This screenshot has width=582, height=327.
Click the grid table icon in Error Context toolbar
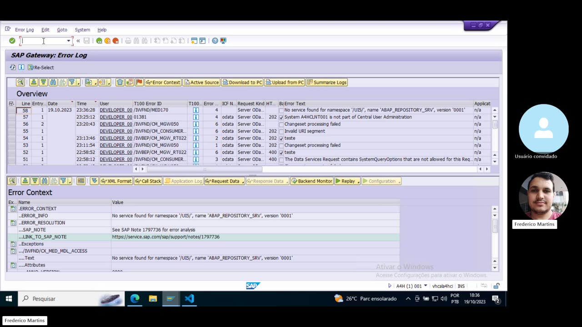81,181
